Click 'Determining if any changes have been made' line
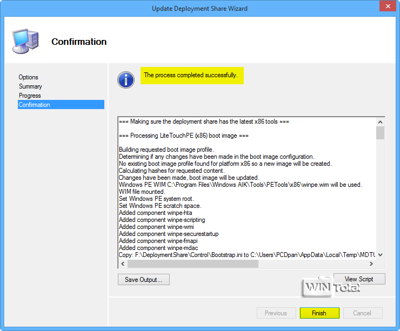The height and width of the screenshot is (331, 400). tap(217, 157)
